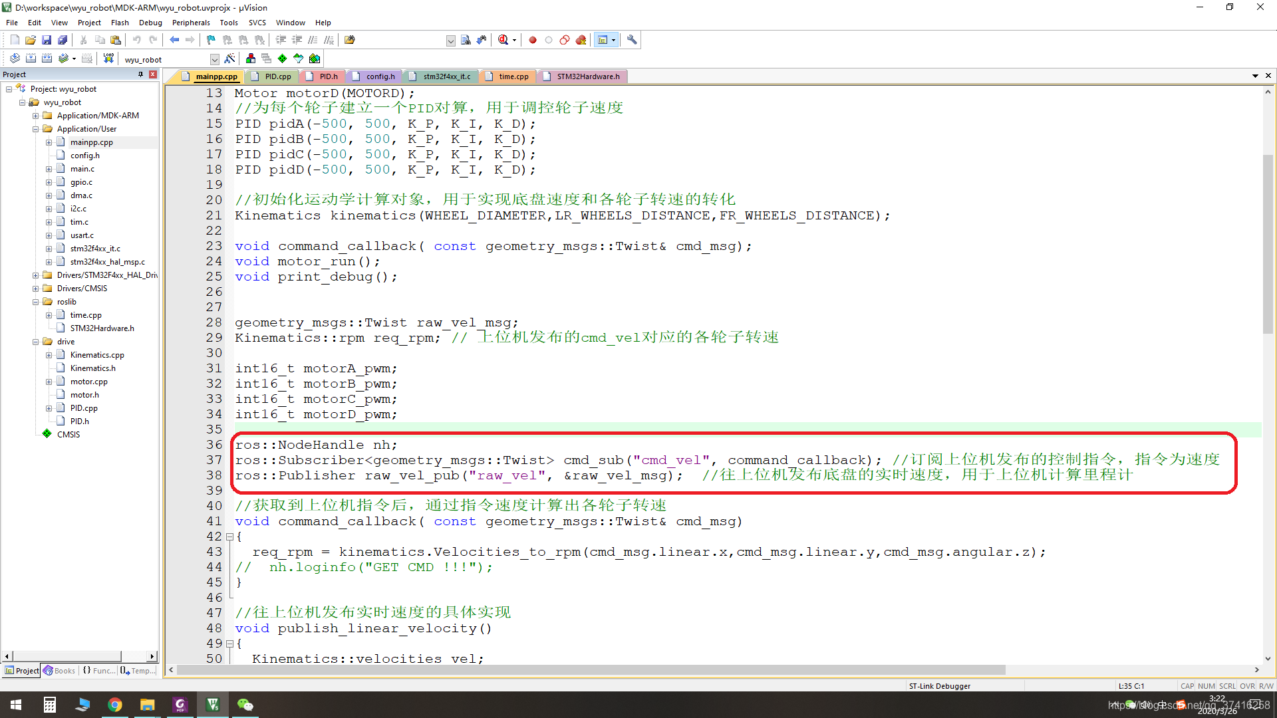The image size is (1277, 718).
Task: Insert breakpoint using red circle icon
Action: pos(533,40)
